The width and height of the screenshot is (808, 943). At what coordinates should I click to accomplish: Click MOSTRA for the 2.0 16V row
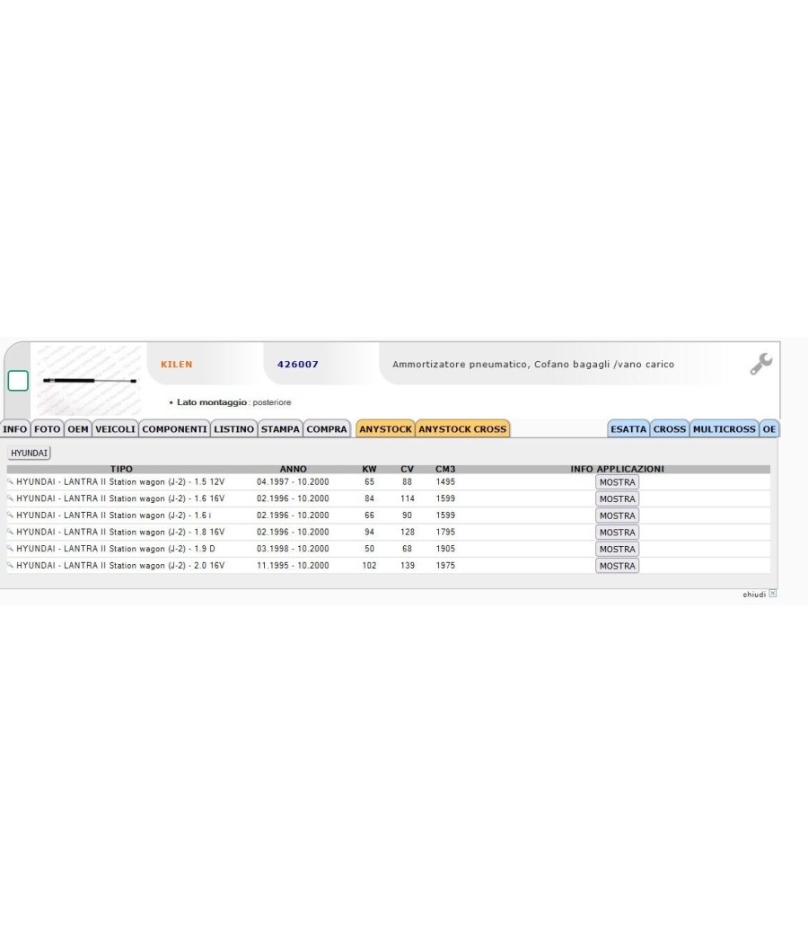[x=617, y=566]
